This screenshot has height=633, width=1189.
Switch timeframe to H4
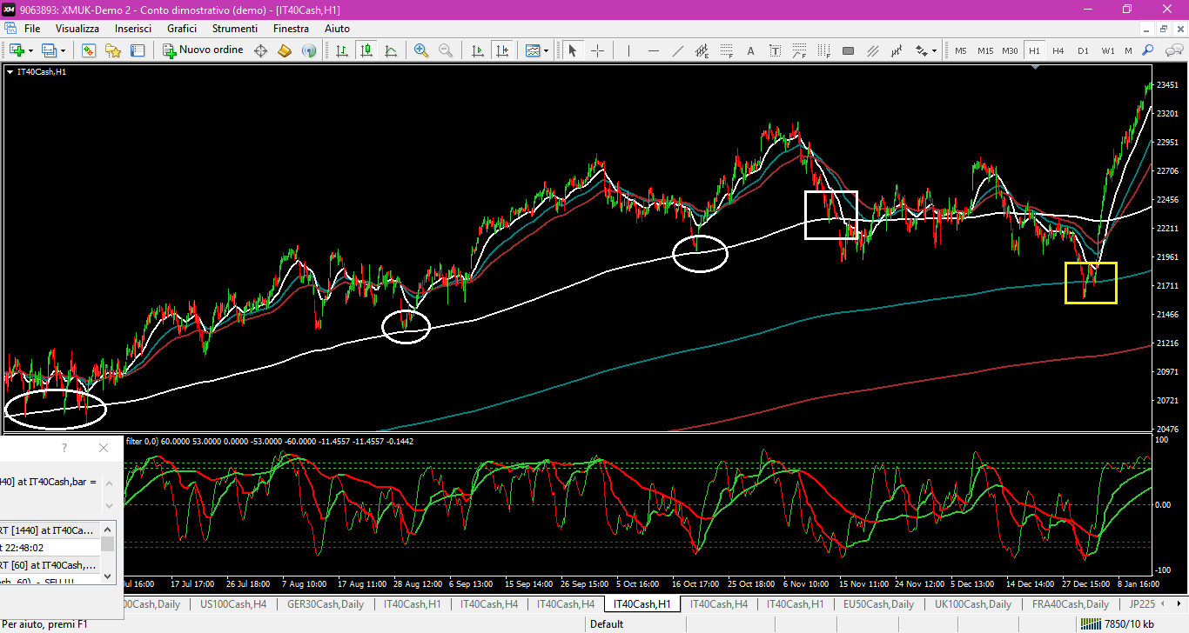(x=1058, y=50)
